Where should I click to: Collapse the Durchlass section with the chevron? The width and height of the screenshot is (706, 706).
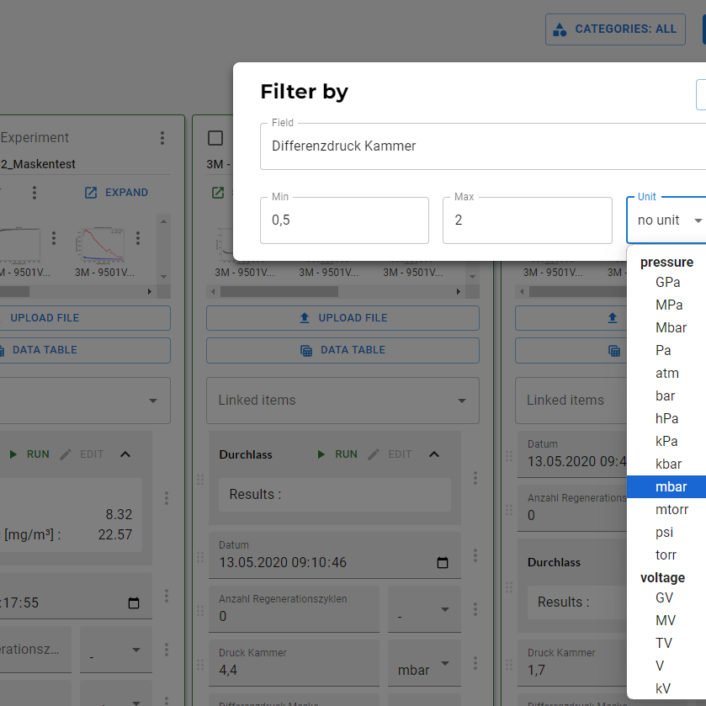[x=434, y=454]
